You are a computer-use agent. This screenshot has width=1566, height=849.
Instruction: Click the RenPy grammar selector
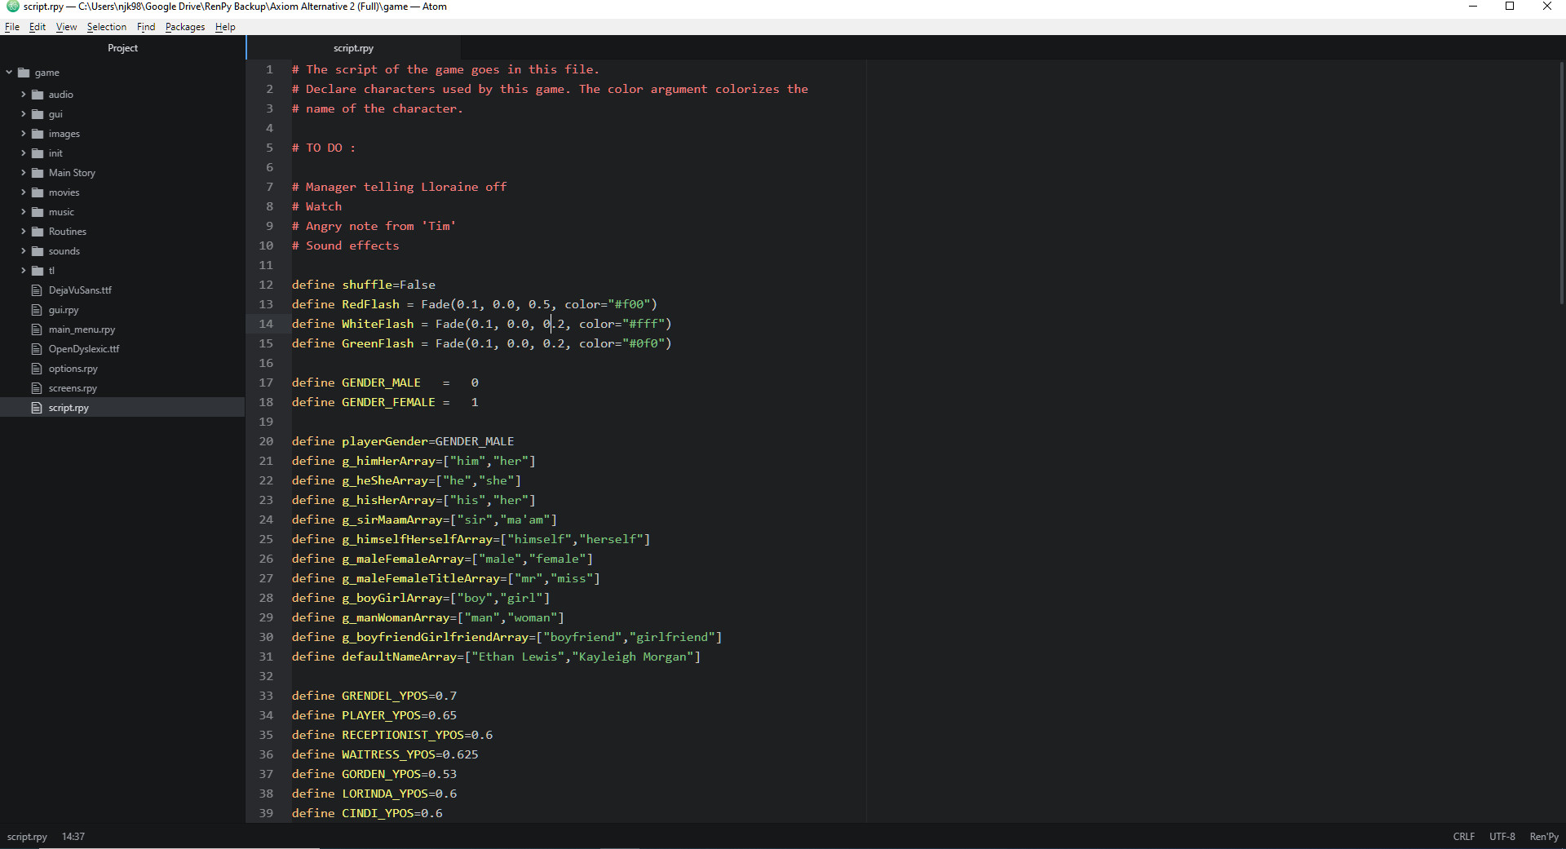tap(1543, 836)
